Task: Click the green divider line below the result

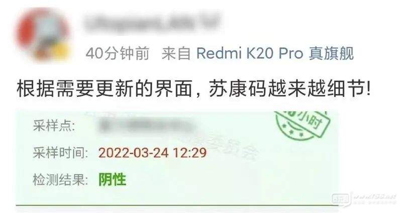Action: click(177, 205)
